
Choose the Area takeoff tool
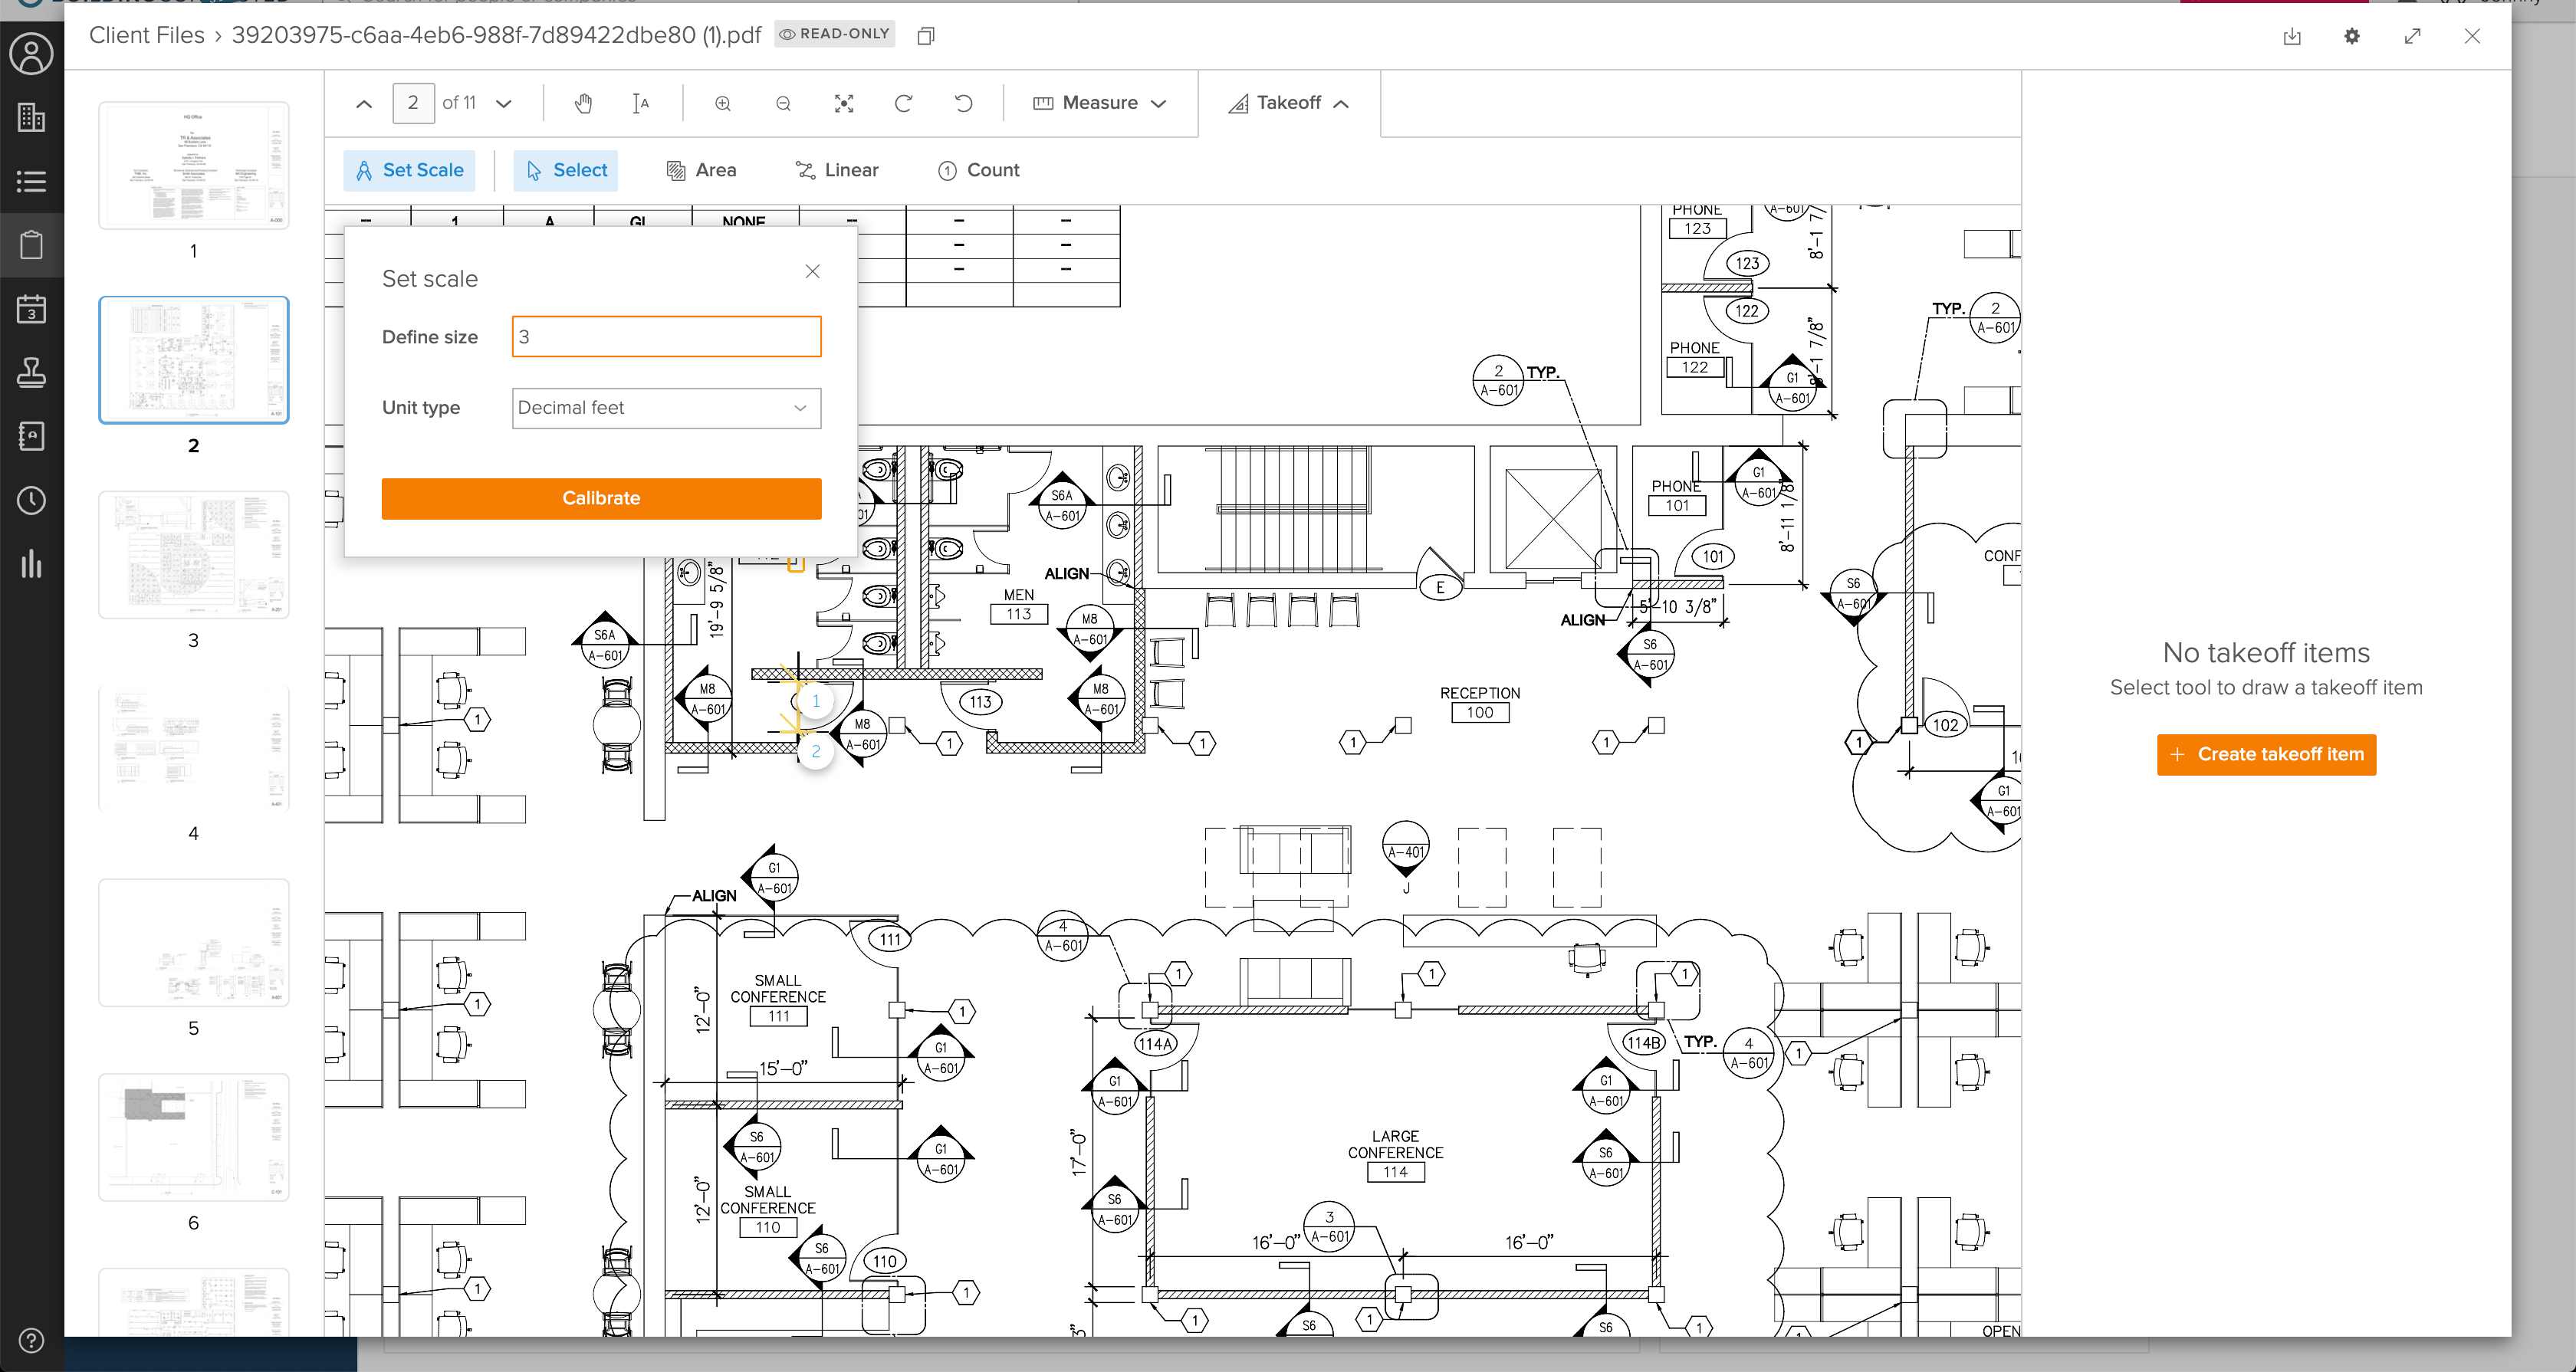[701, 170]
